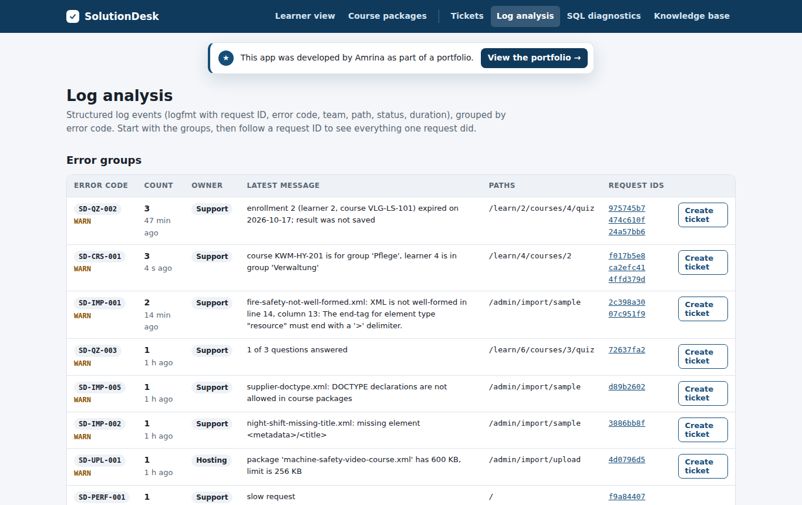The height and width of the screenshot is (505, 802).
Task: Click View the portfolio button
Action: [x=534, y=58]
